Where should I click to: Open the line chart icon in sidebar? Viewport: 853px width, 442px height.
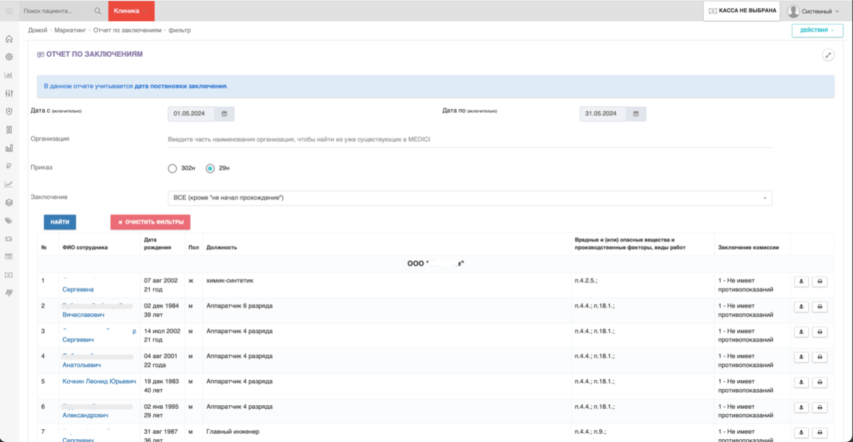click(9, 184)
